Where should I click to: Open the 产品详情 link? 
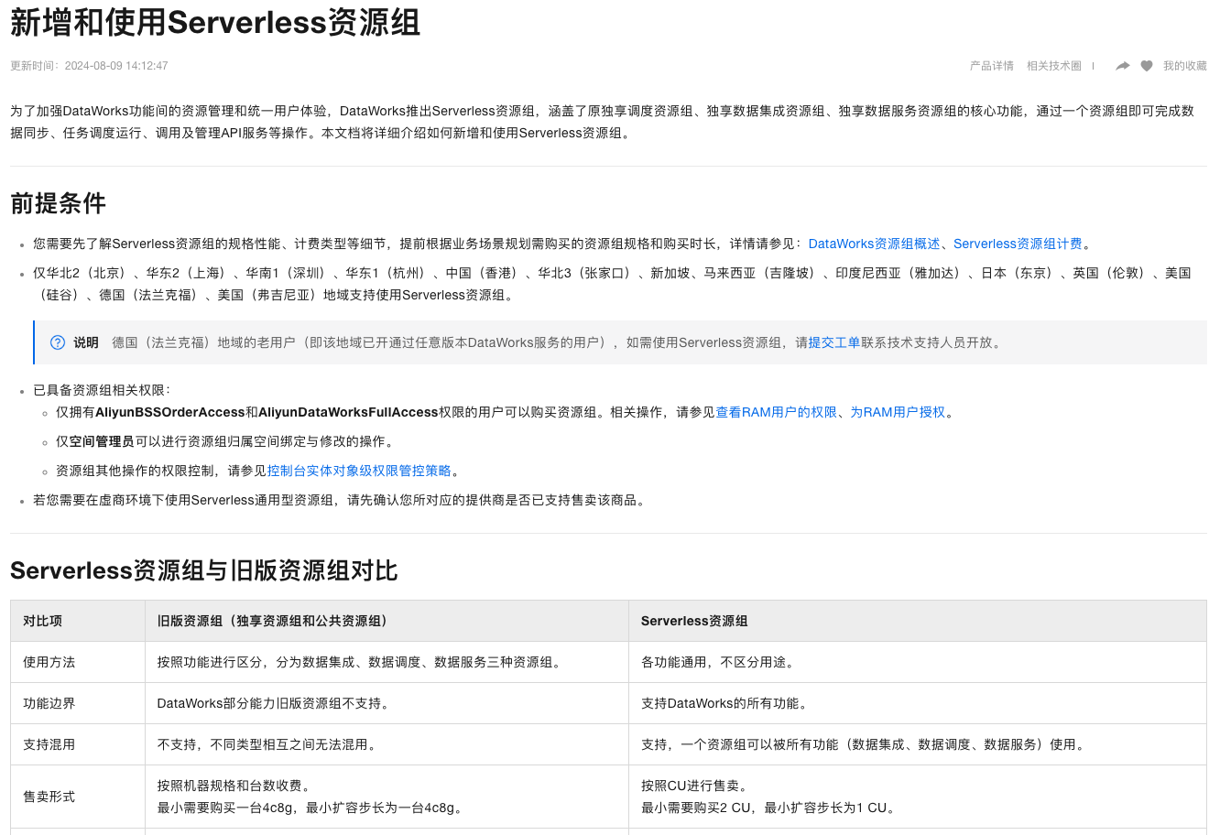992,66
